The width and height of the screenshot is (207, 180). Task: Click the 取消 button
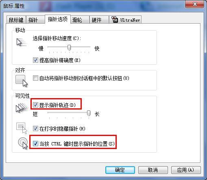coord(153,170)
